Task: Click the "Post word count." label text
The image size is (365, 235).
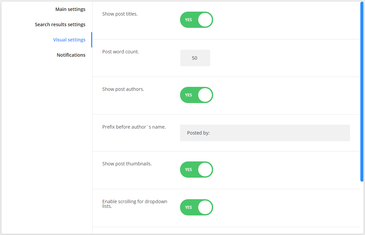Action: (120, 52)
